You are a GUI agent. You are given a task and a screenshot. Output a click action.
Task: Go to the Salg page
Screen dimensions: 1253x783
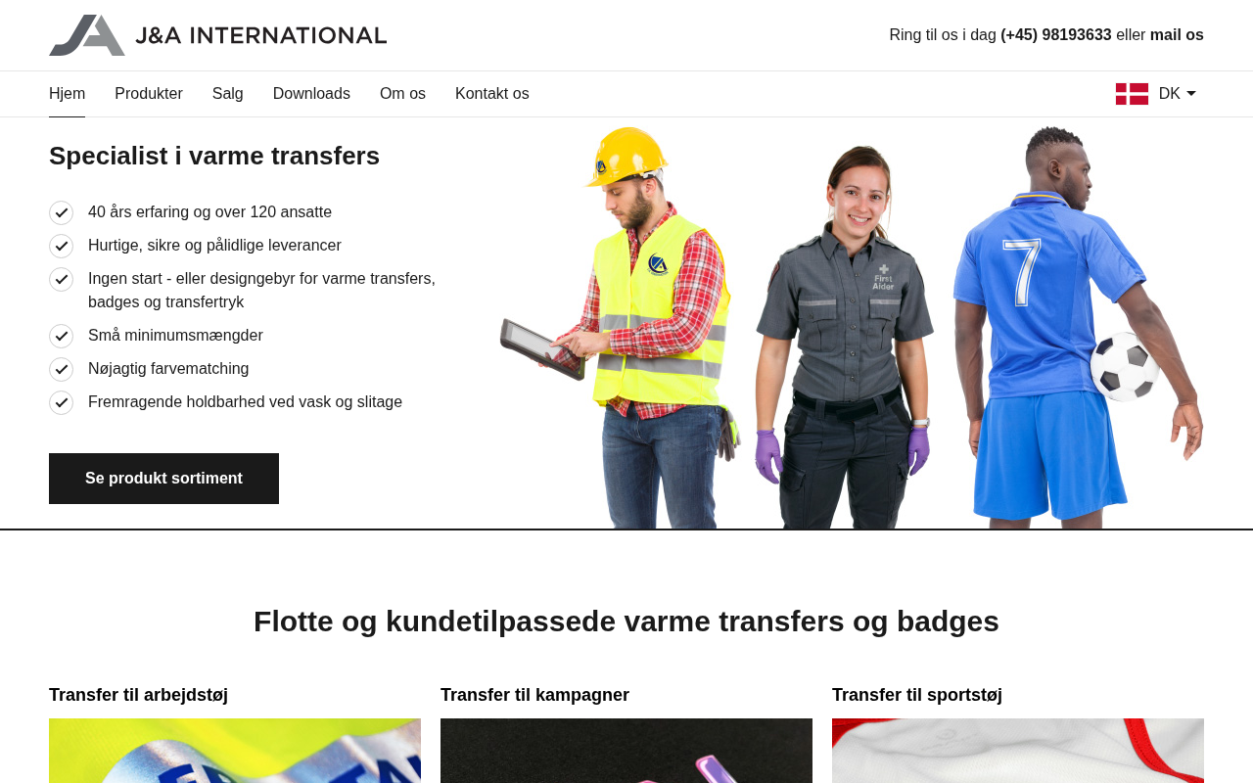click(x=228, y=94)
